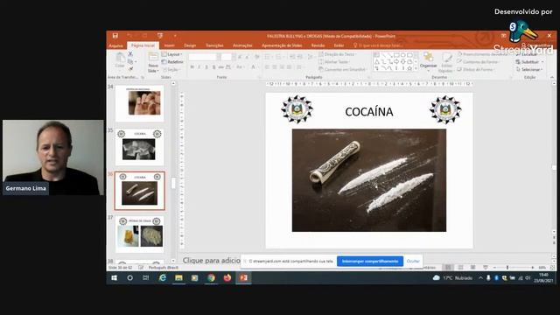Select slide 35 thumbnail
The image size is (560, 315).
(x=140, y=147)
